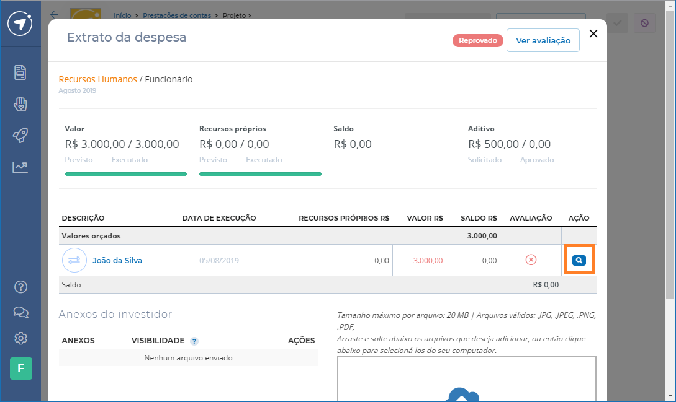Click the scrollbar down arrow
The width and height of the screenshot is (676, 402).
670,396
